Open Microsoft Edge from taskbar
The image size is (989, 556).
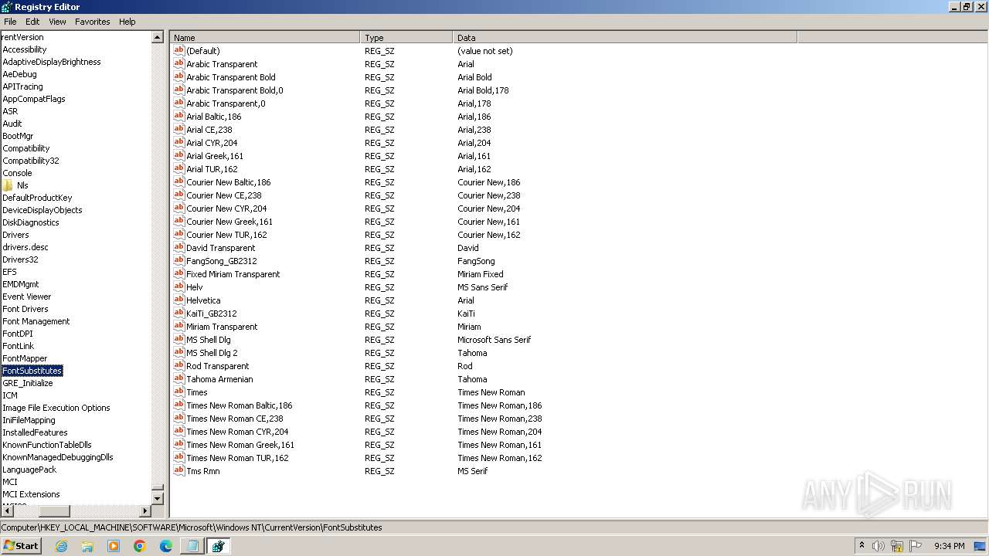166,546
